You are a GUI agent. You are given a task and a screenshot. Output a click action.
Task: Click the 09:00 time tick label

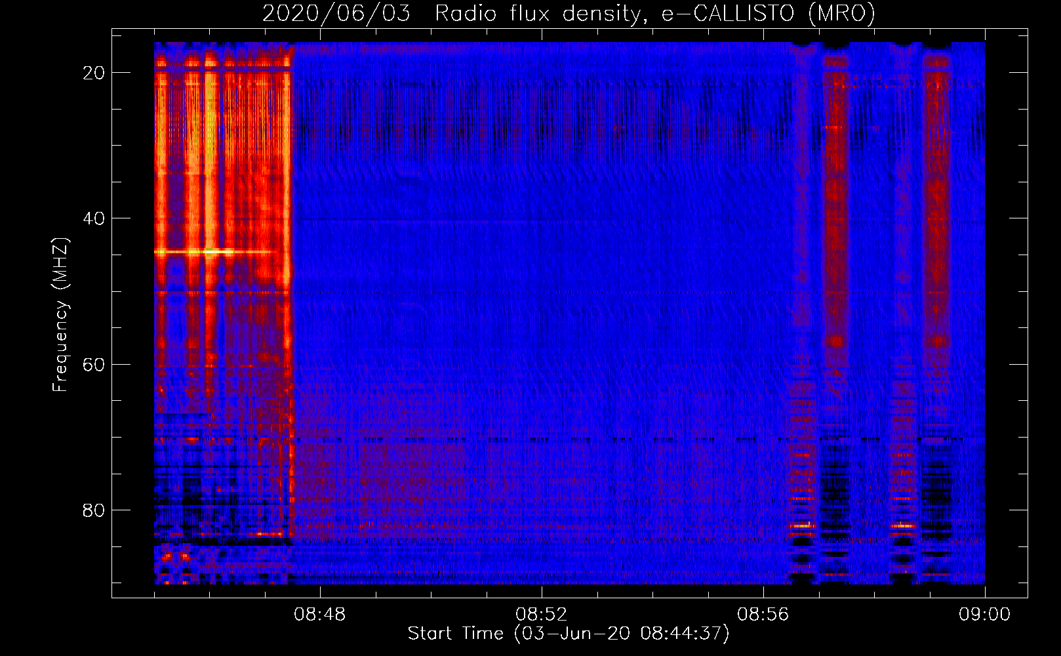tap(985, 615)
